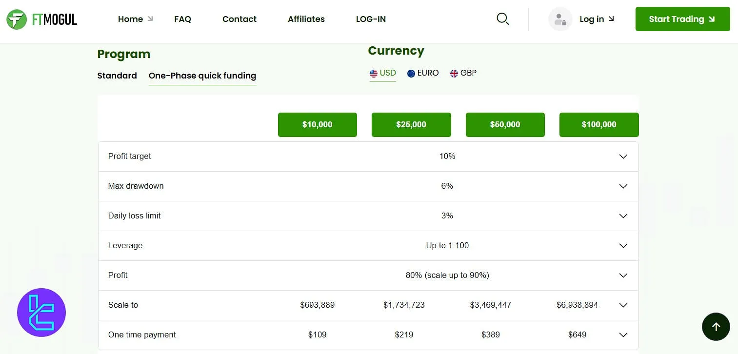The height and width of the screenshot is (354, 738).
Task: Select the USD flag icon
Action: click(x=374, y=73)
